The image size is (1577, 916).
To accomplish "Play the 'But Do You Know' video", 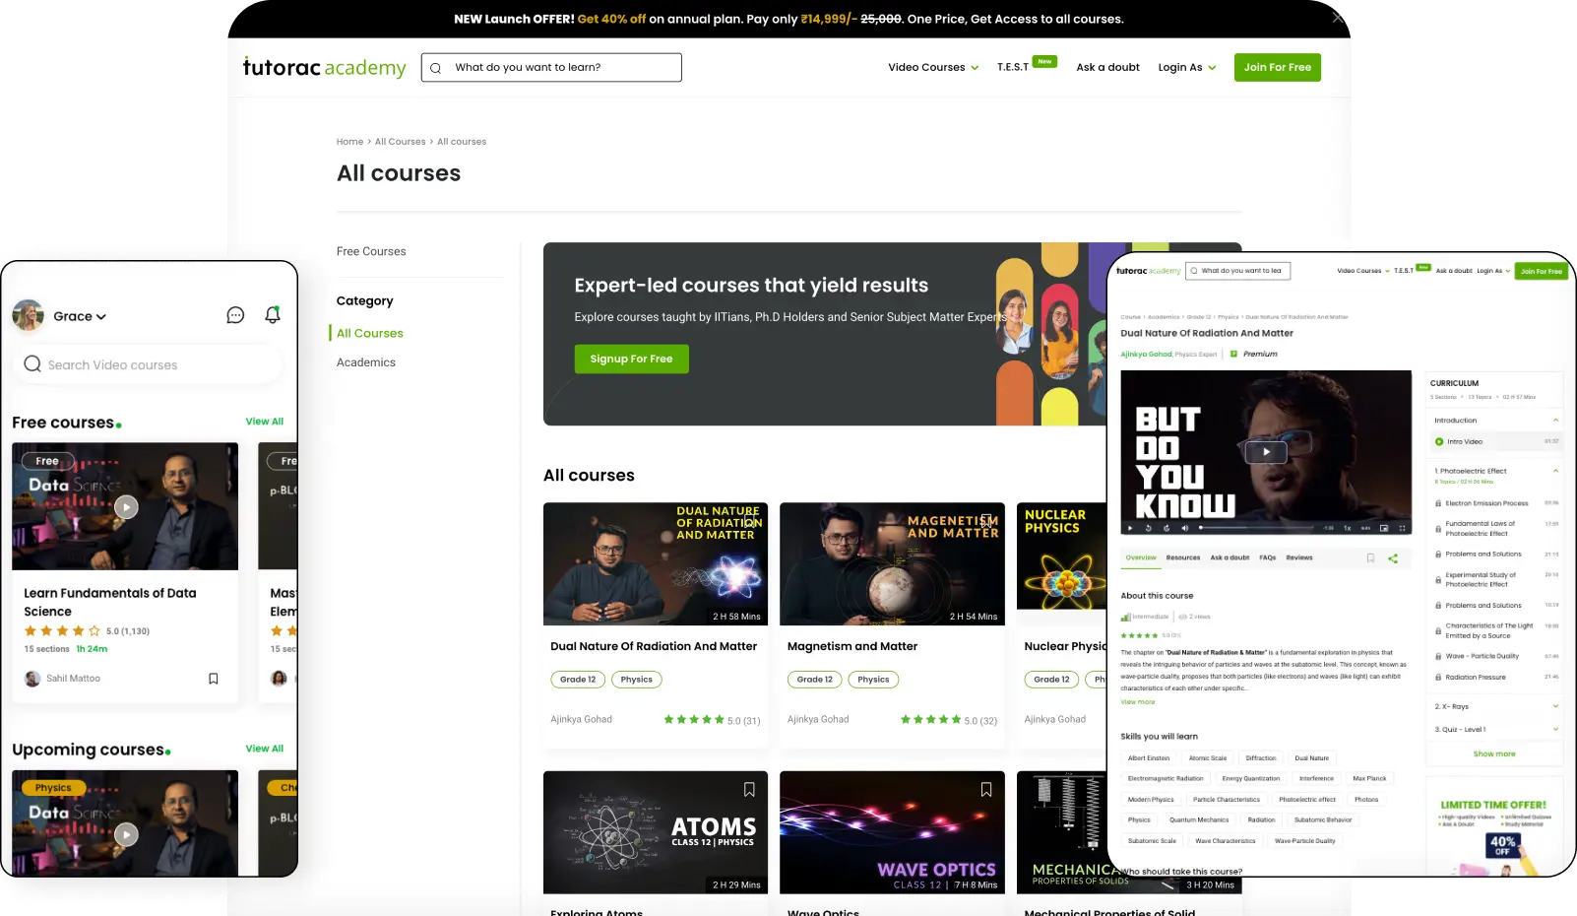I will pyautogui.click(x=1266, y=452).
